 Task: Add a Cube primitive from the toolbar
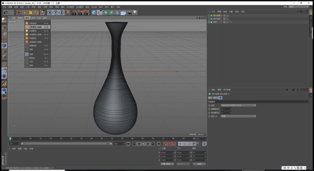click(x=94, y=13)
